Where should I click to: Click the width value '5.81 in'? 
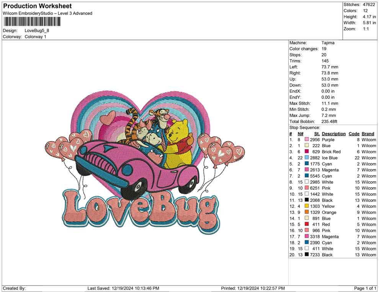369,23
